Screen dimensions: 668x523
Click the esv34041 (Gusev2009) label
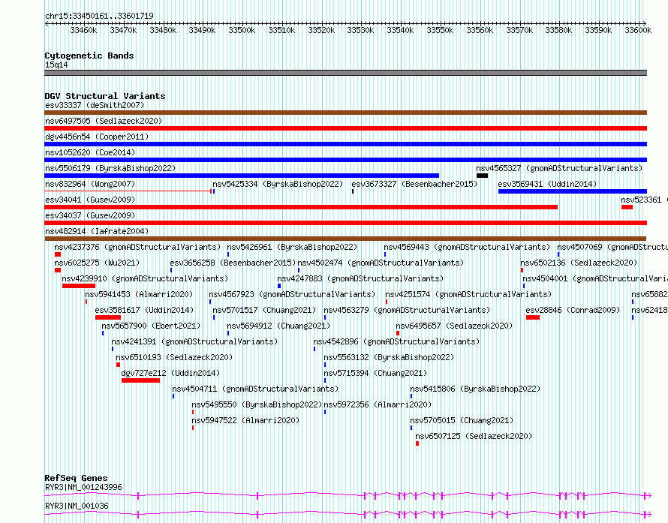pos(90,200)
